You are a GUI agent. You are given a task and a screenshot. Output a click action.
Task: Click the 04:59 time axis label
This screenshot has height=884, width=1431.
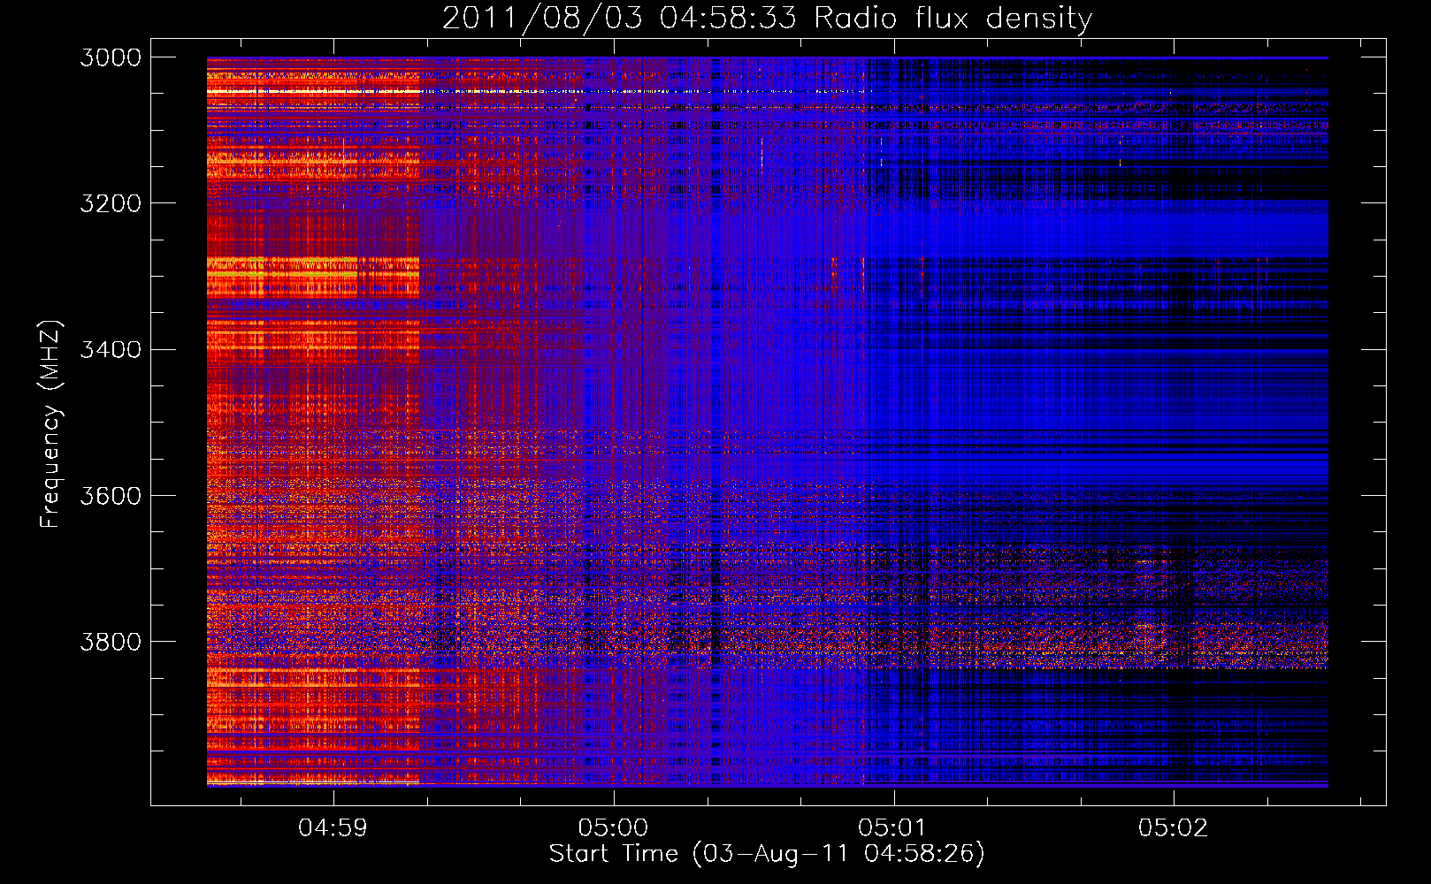[x=333, y=828]
